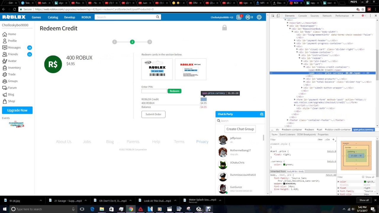Click the Chat & Party search field
This screenshot has width=379, height=213.
240,121
